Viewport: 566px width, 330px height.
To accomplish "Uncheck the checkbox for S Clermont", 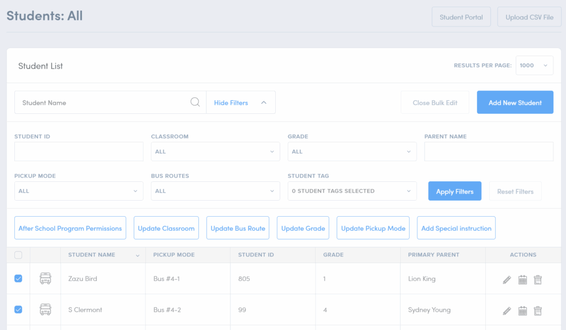I will click(18, 310).
